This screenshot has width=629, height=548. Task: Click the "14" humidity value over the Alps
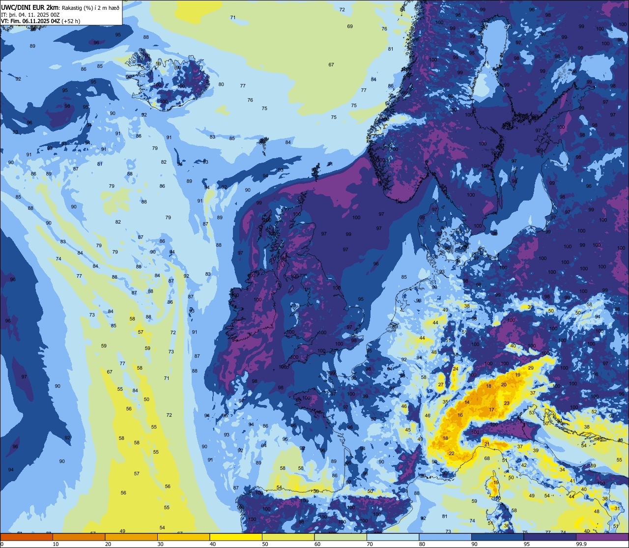(x=467, y=403)
